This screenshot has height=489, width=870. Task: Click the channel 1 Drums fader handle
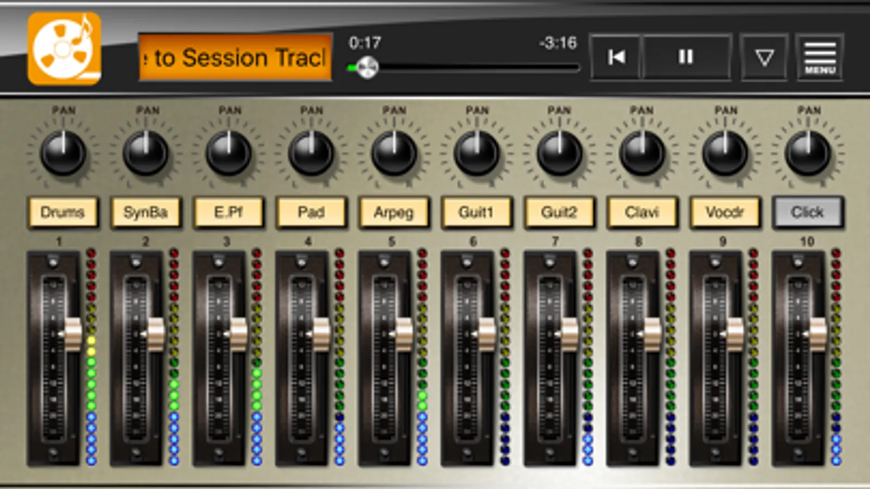pos(73,334)
